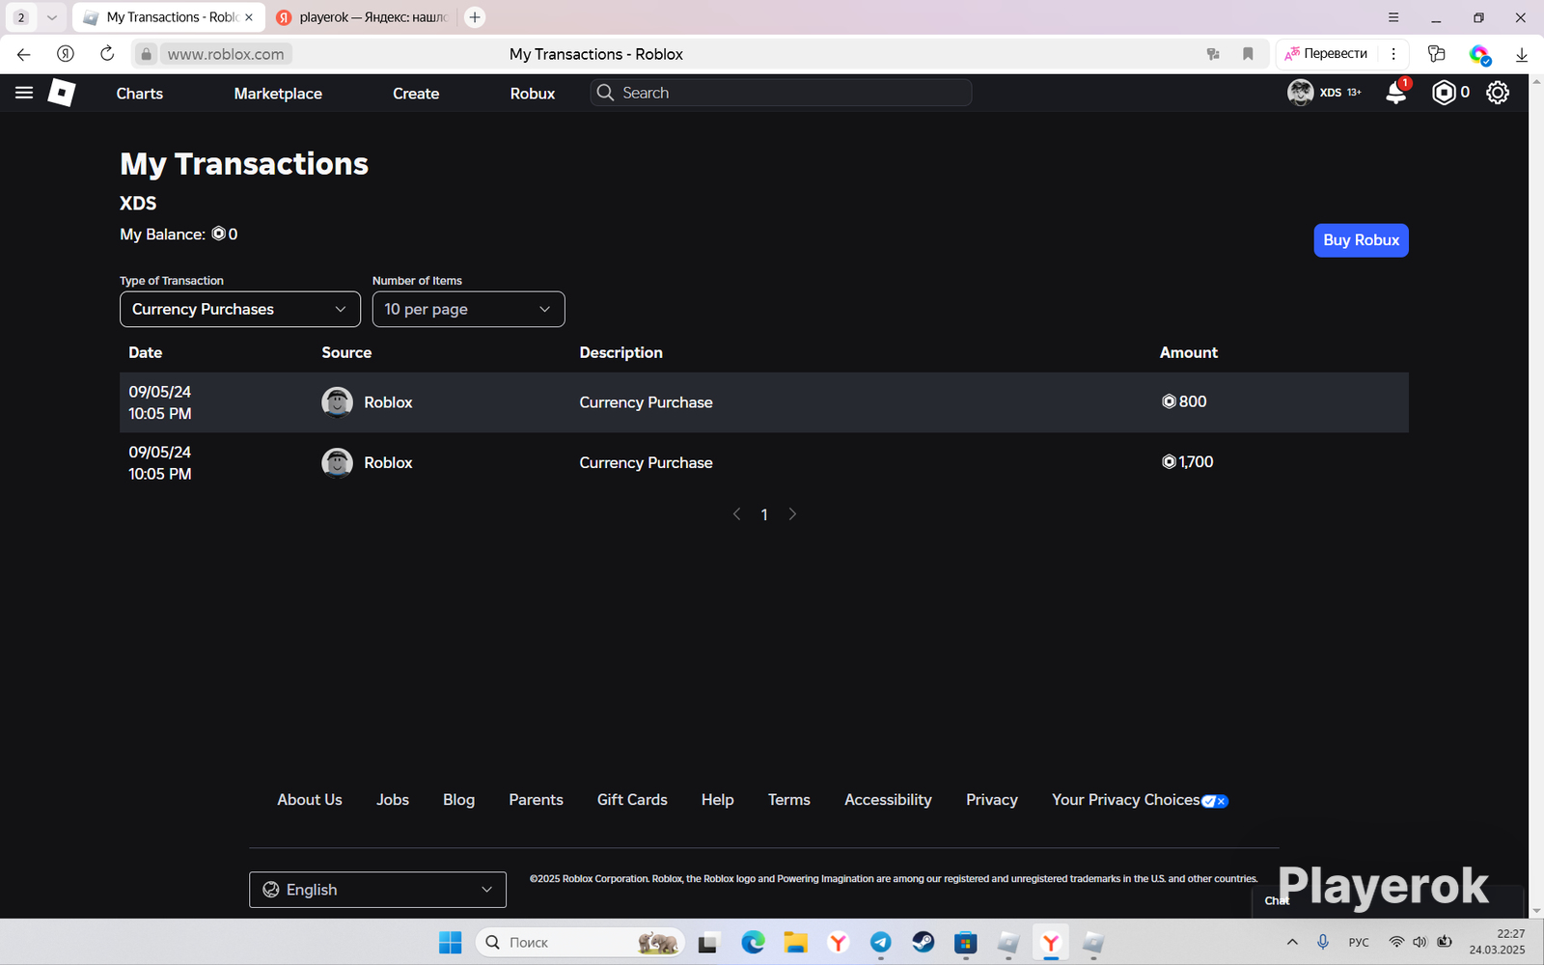
Task: Open the Roblox hamburger navigation menu
Action: [24, 93]
